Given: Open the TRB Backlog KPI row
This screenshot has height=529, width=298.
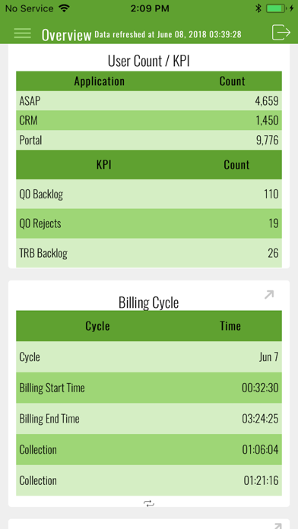Looking at the screenshot, I should click(x=149, y=252).
